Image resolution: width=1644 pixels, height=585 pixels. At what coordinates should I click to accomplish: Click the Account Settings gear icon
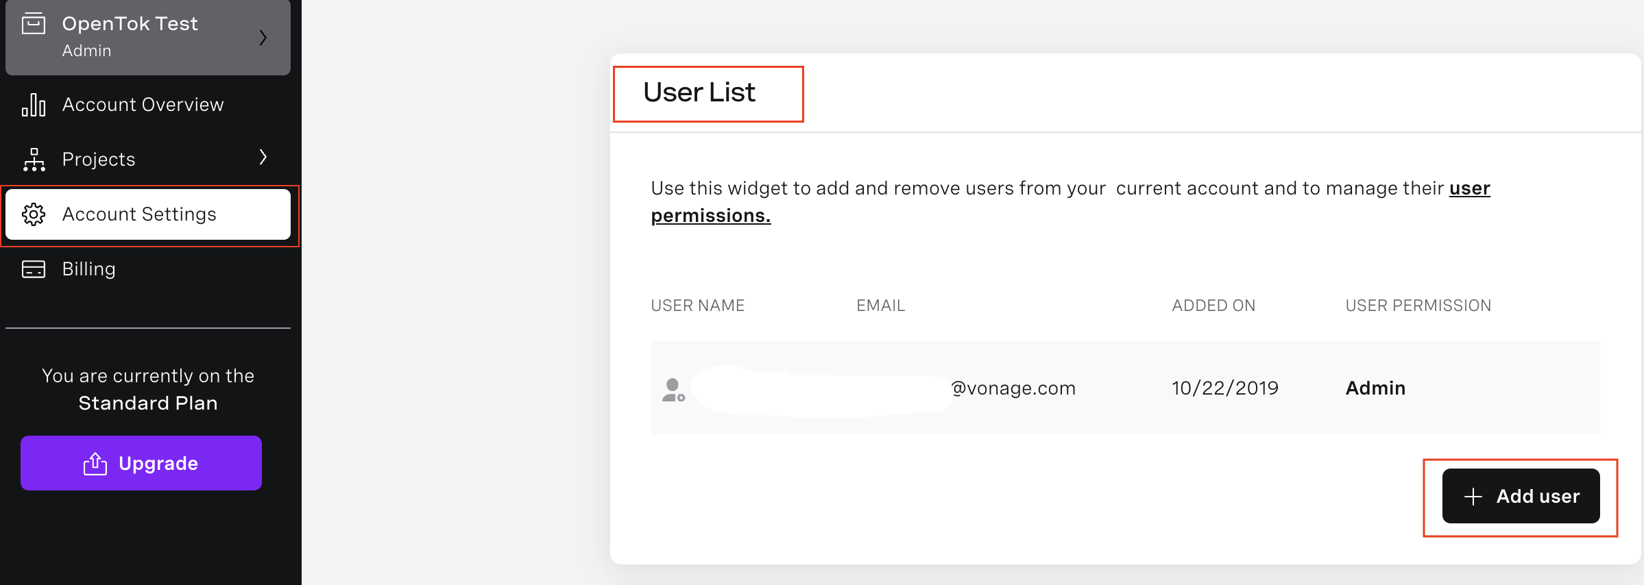34,214
